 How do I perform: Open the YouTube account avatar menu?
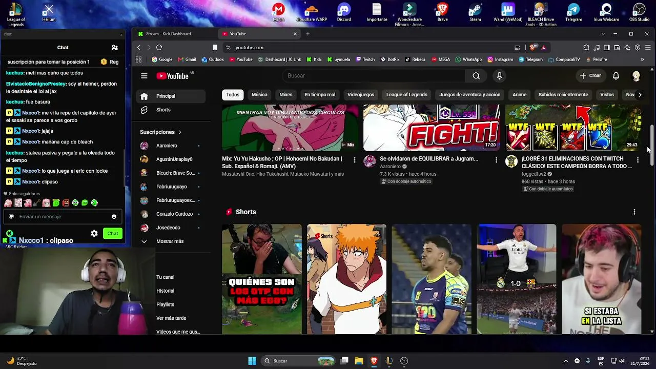(x=636, y=76)
